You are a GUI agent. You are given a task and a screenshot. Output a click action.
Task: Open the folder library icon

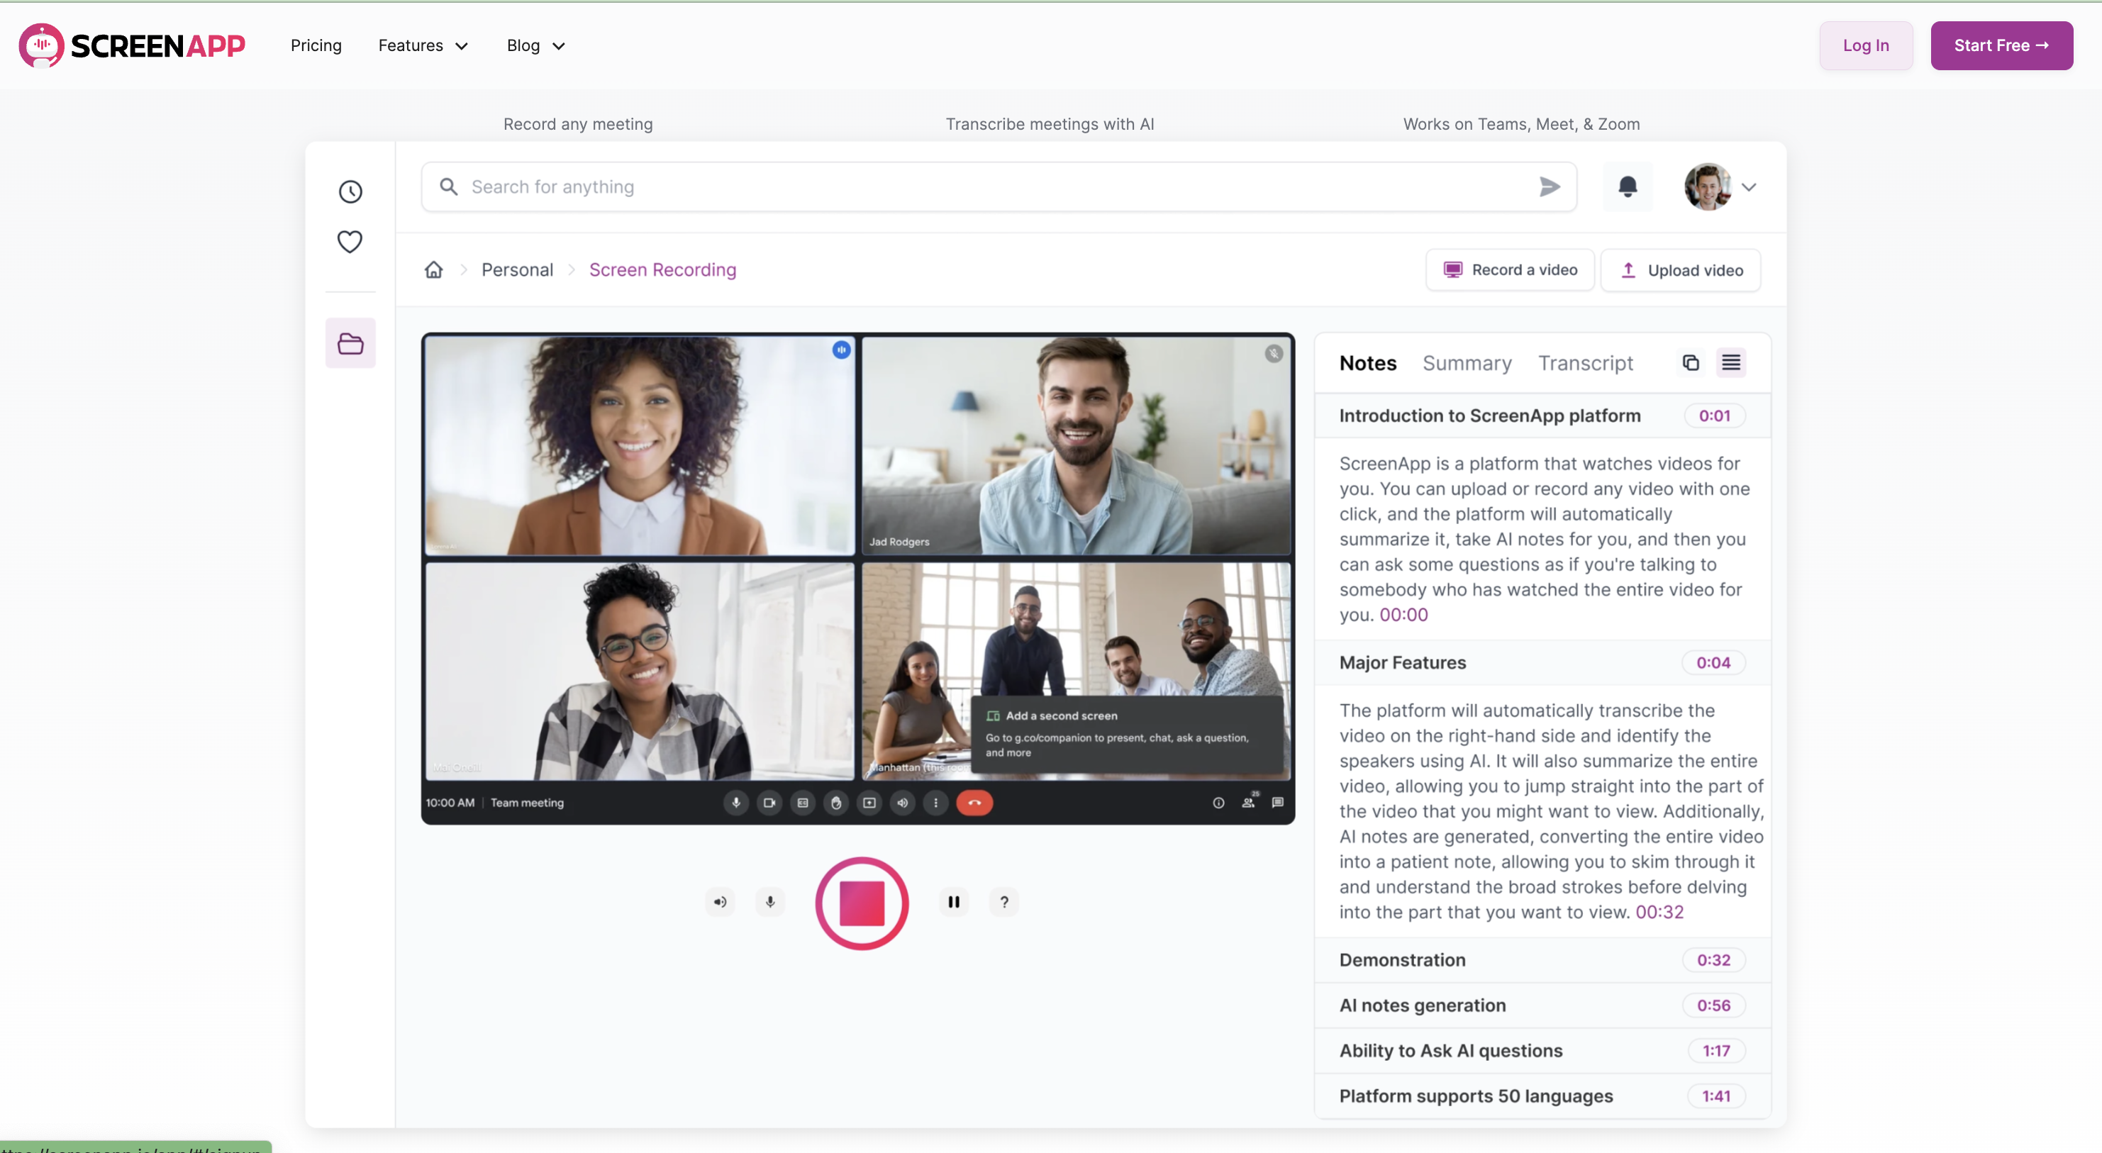(350, 342)
